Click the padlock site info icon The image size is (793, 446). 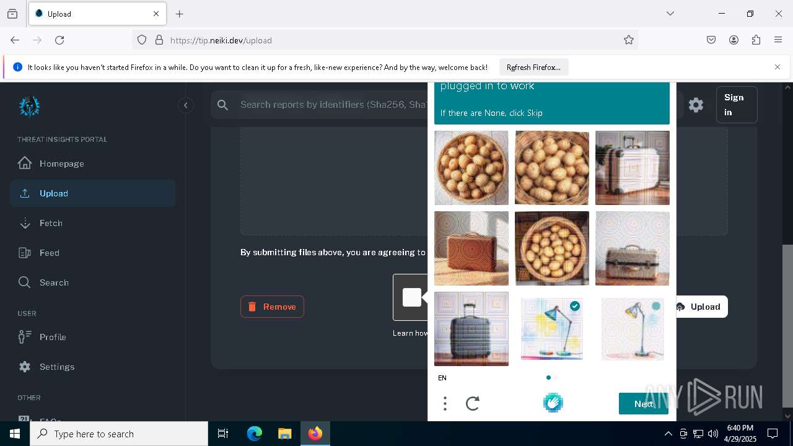pos(159,40)
